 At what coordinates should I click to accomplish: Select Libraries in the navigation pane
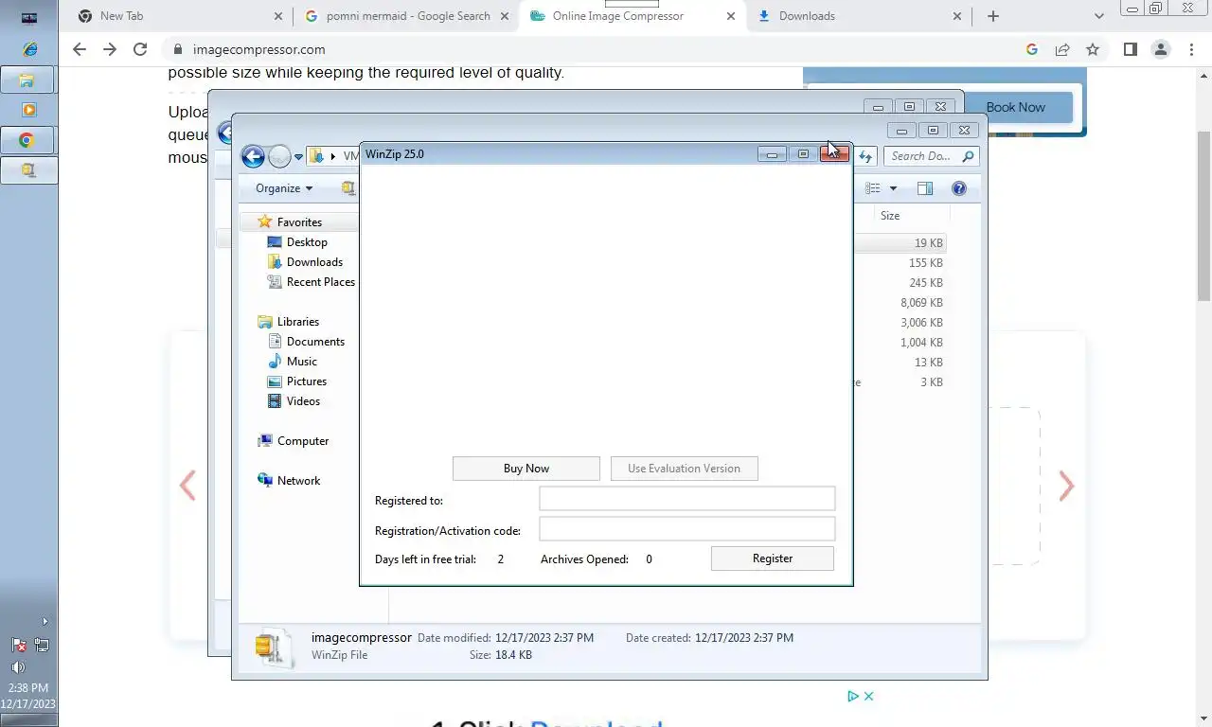(298, 322)
